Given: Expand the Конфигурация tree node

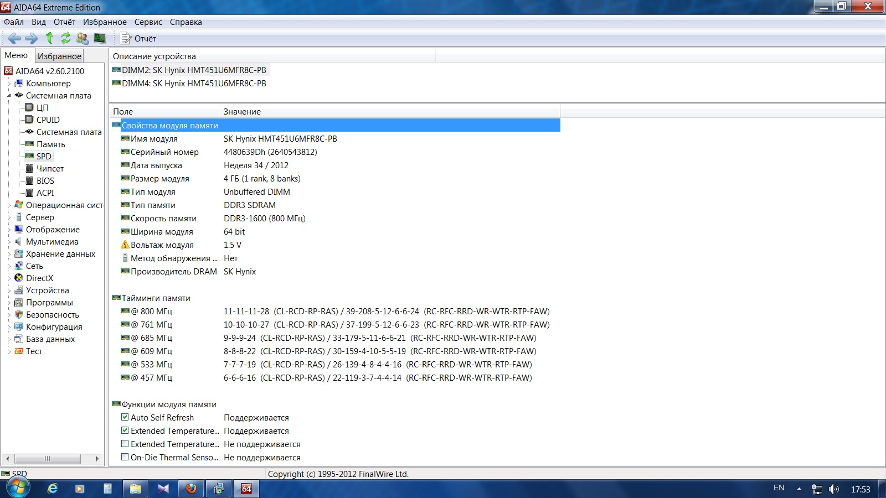Looking at the screenshot, I should [9, 327].
